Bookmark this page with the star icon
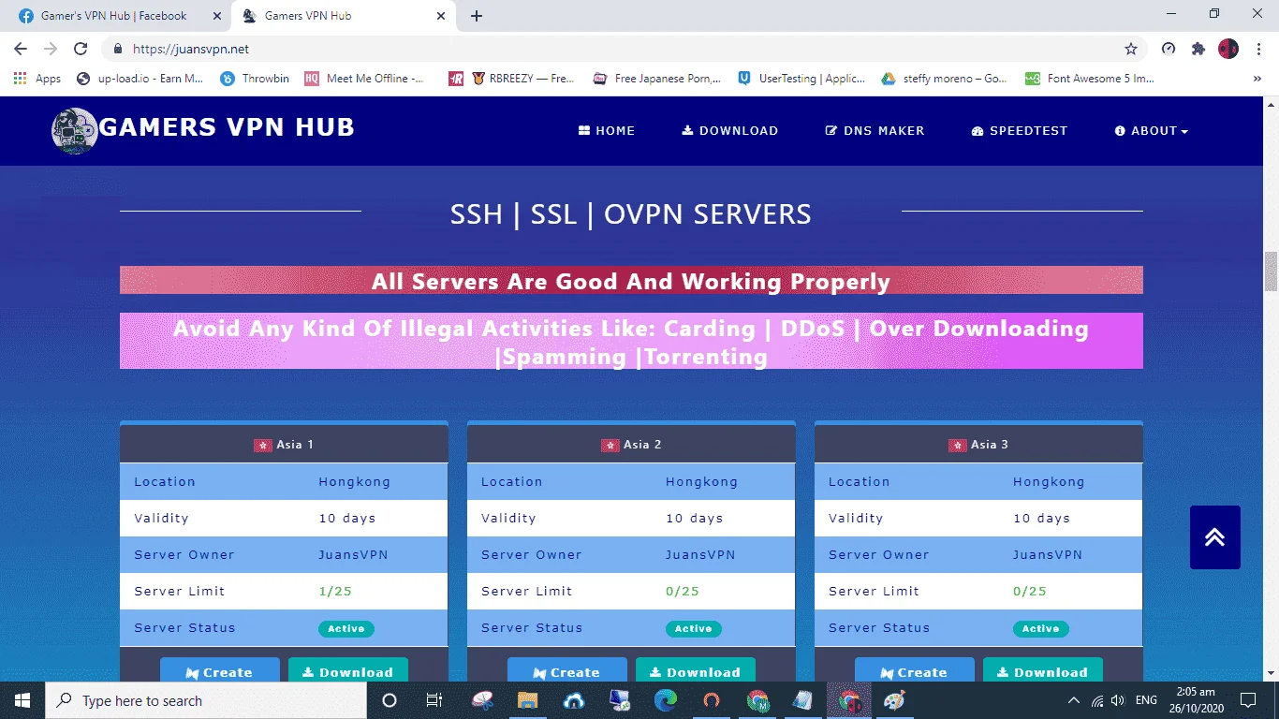The image size is (1279, 719). pyautogui.click(x=1131, y=49)
